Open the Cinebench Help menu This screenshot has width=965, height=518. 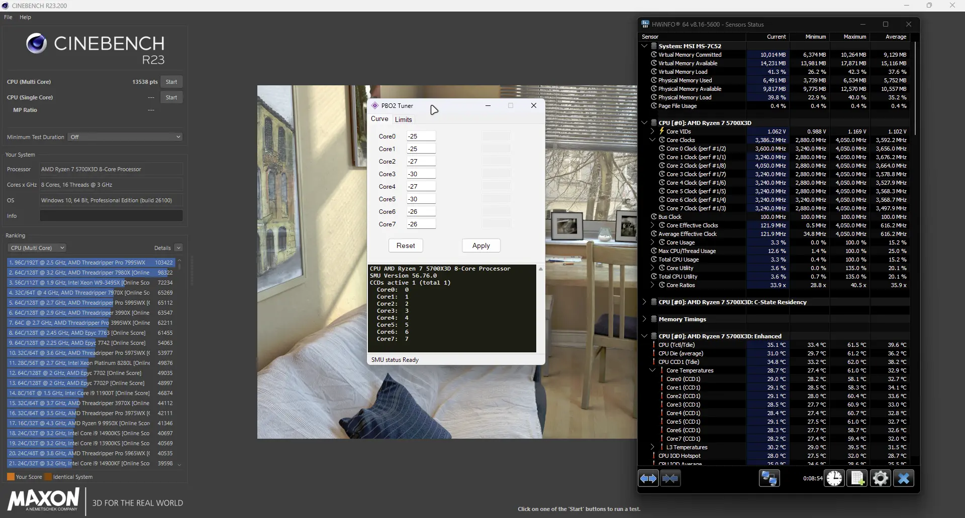coord(25,17)
